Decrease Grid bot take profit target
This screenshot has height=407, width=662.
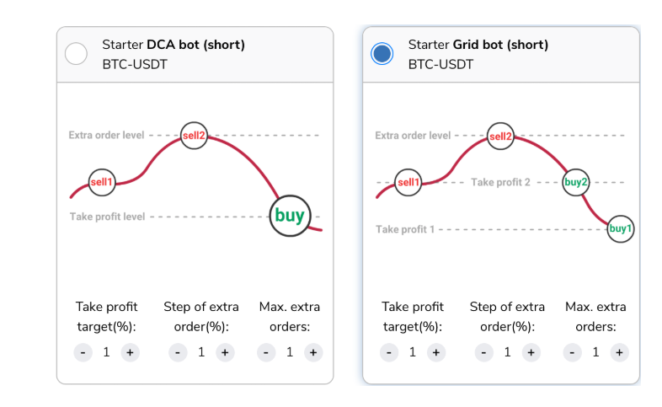pos(389,352)
